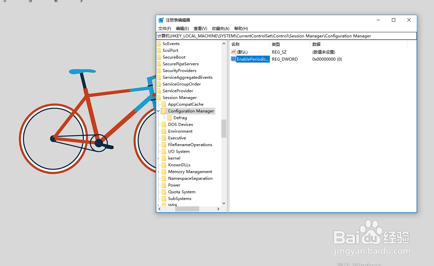Screen dimensions: 434x266
Task: Expand the WPA tree node
Action: click(x=158, y=205)
